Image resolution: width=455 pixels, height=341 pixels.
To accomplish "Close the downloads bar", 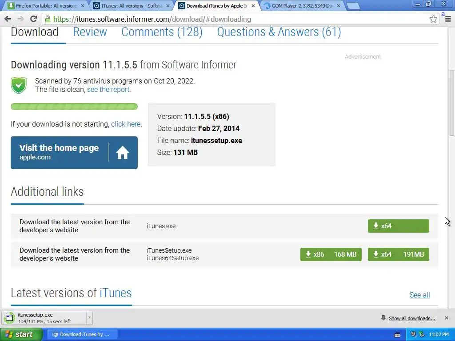I will (446, 318).
